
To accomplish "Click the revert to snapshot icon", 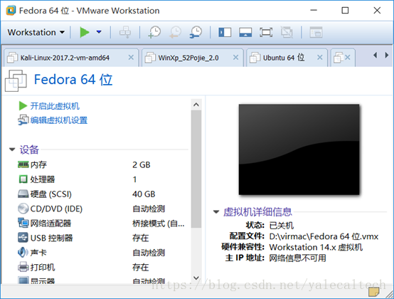I will pyautogui.click(x=175, y=32).
